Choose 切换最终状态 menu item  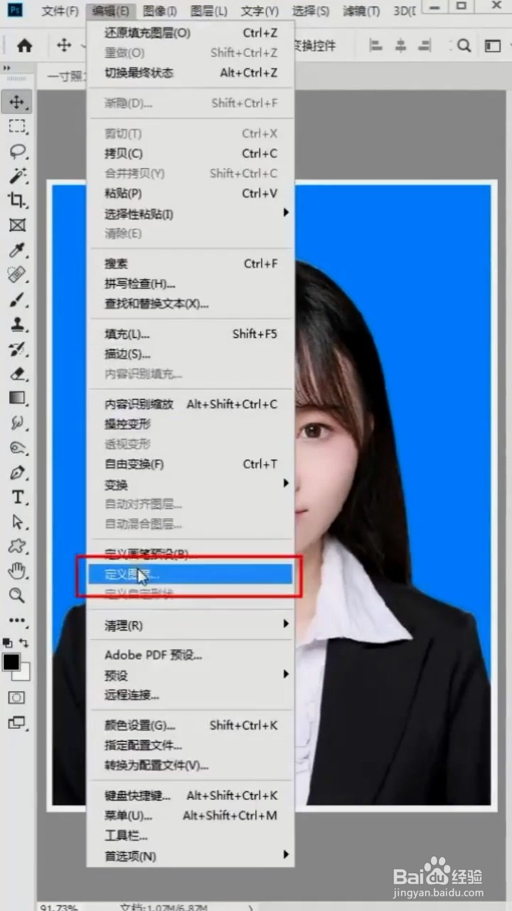pos(191,73)
